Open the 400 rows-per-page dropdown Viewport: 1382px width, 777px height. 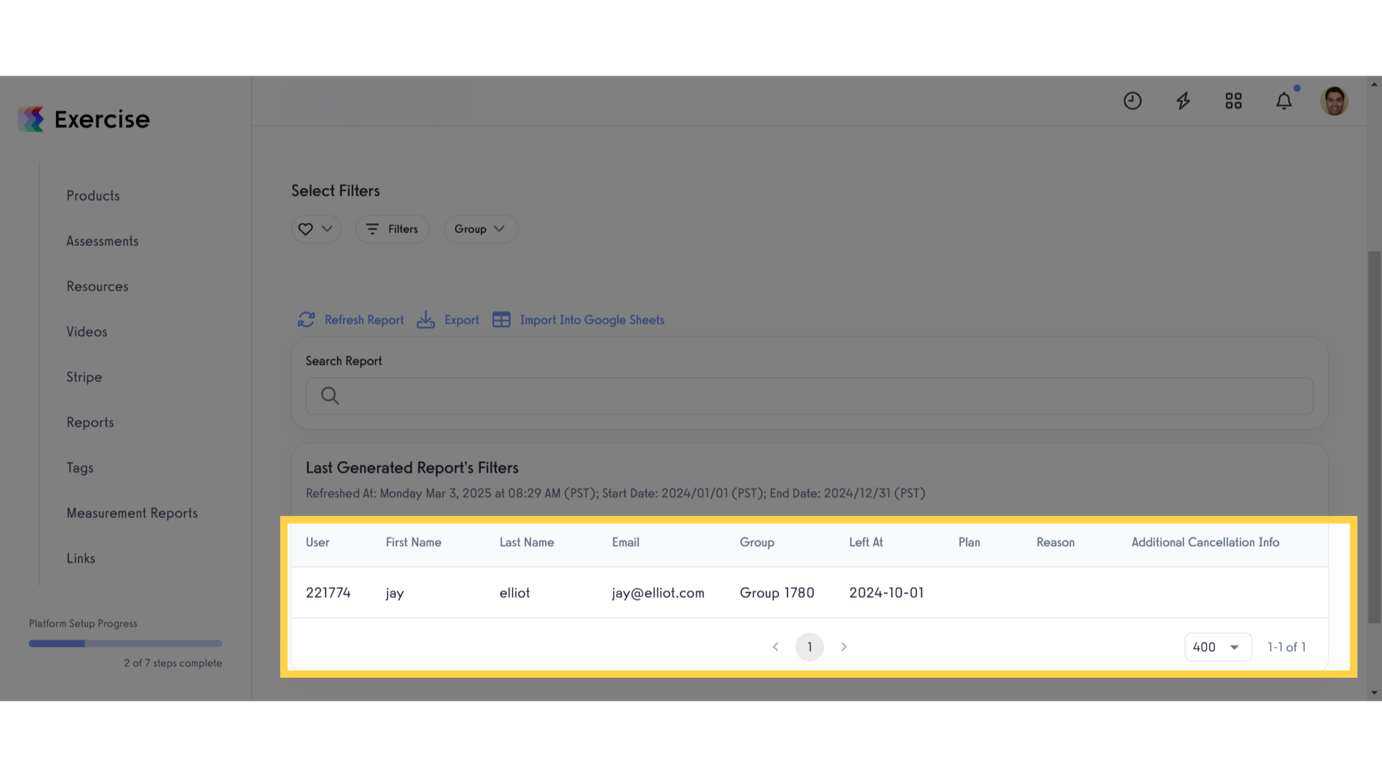click(1218, 647)
